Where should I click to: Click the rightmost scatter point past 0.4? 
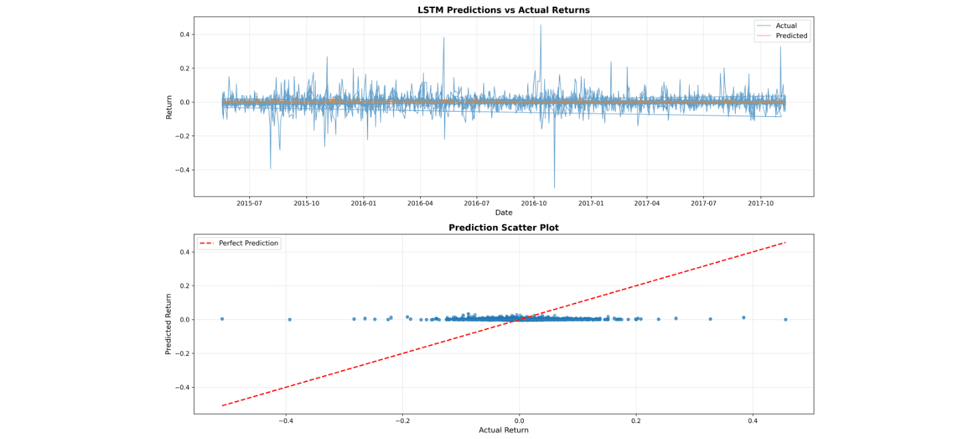[x=785, y=319]
